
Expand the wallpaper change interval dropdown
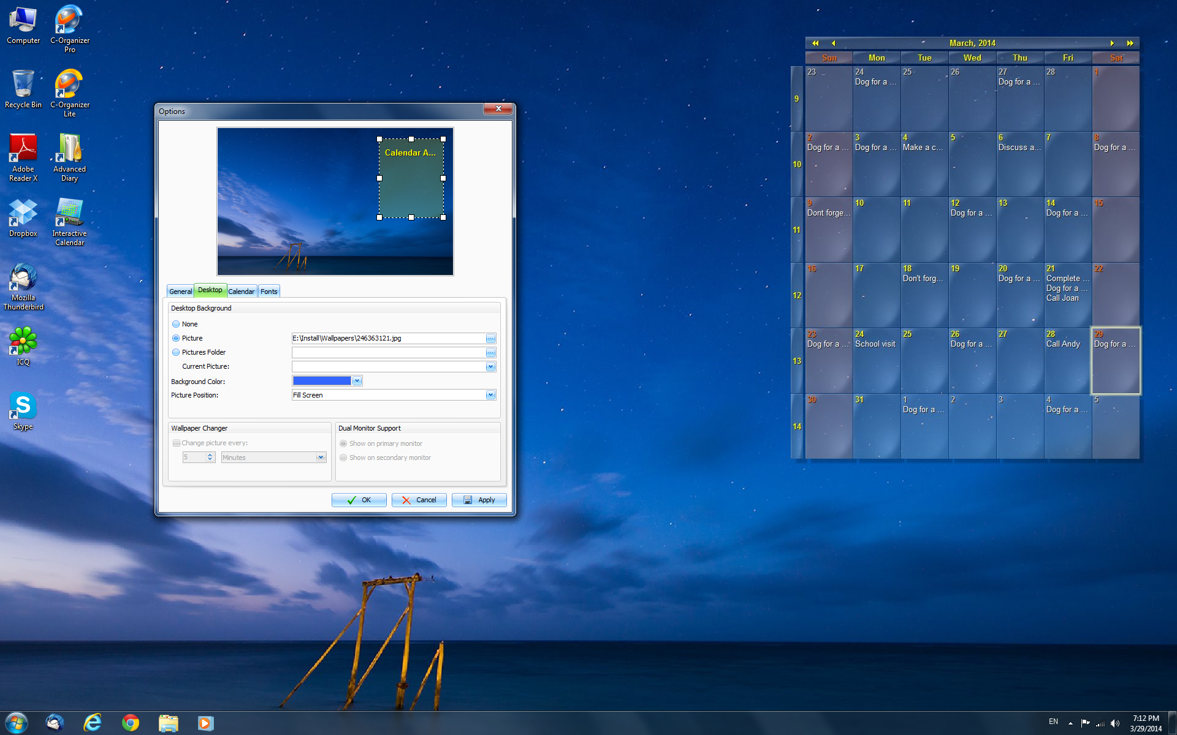(321, 458)
